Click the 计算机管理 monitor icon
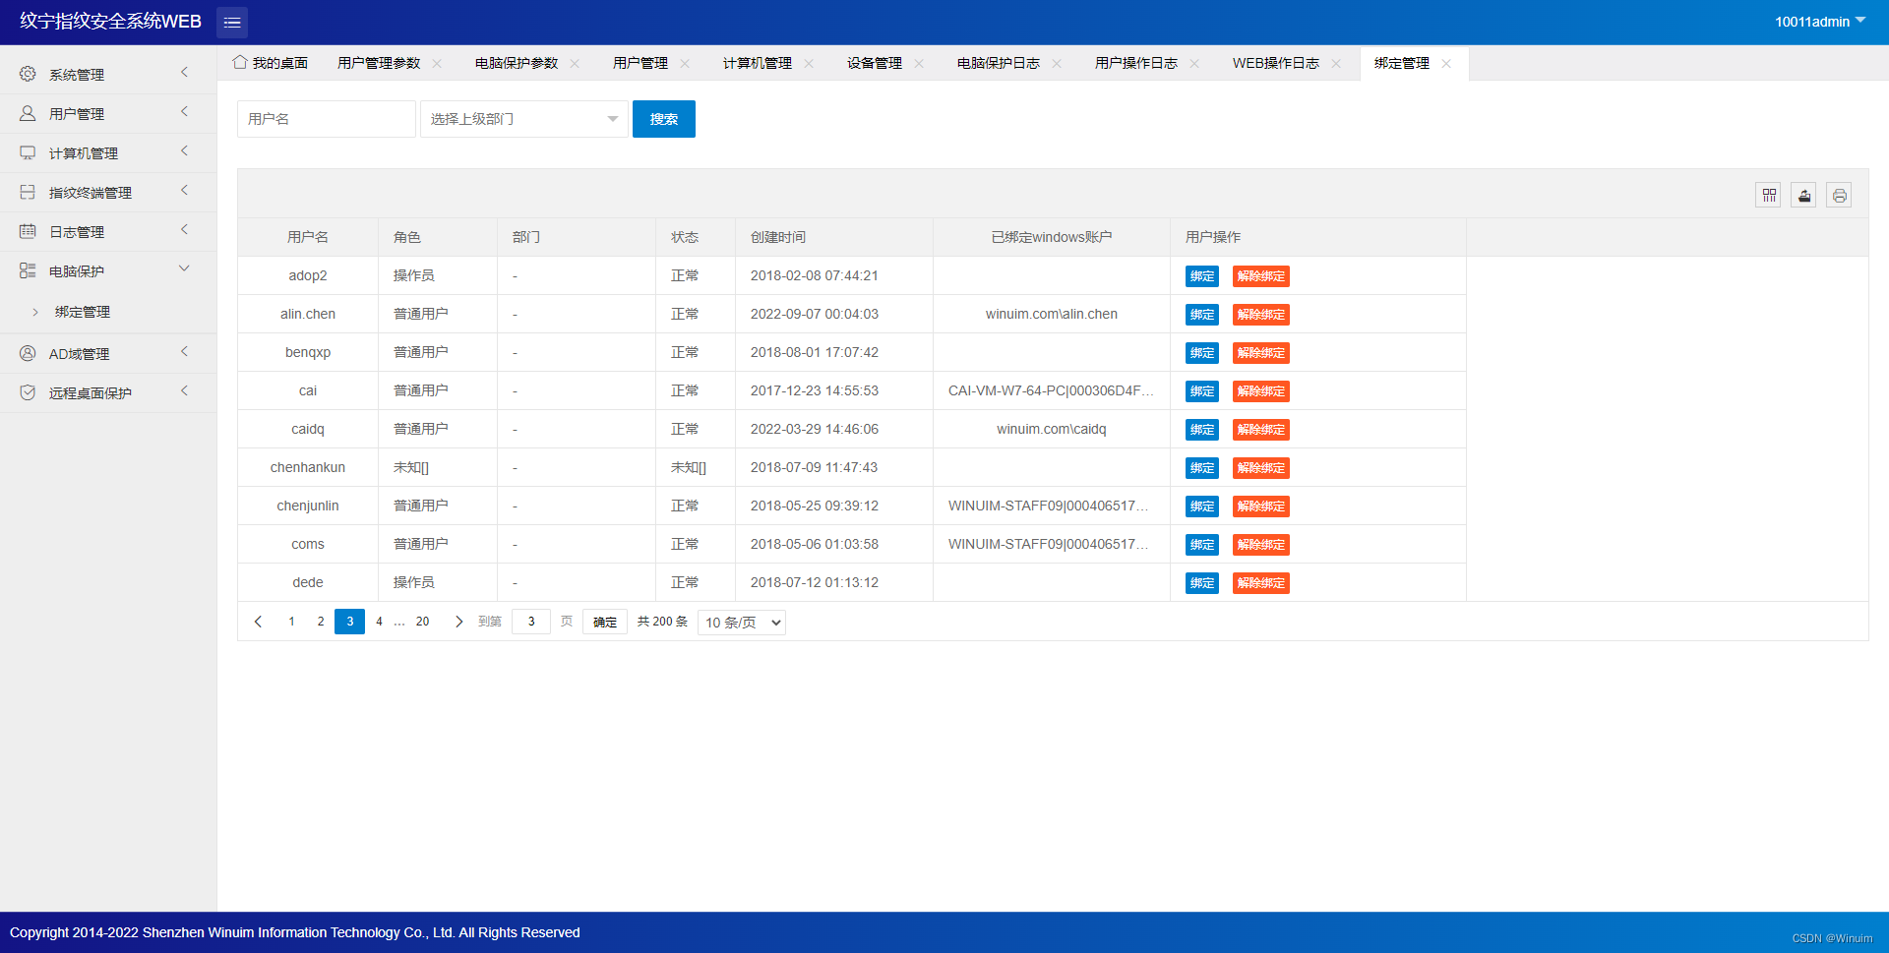The width and height of the screenshot is (1889, 953). tap(28, 152)
